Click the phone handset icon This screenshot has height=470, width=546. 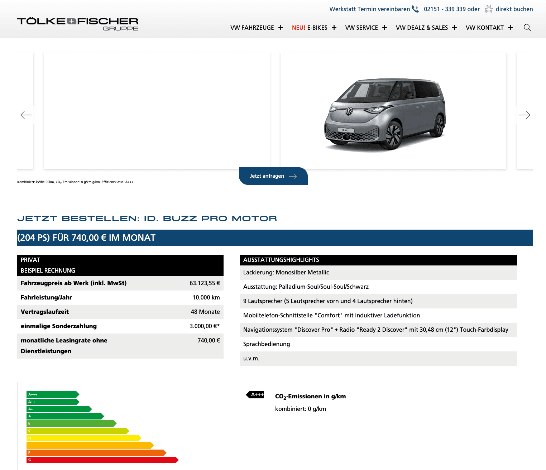tap(415, 9)
